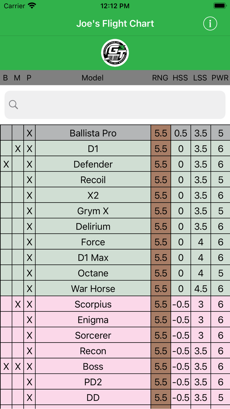230x409 pixels.
Task: Open the War Horse disc row
Action: pyautogui.click(x=93, y=289)
